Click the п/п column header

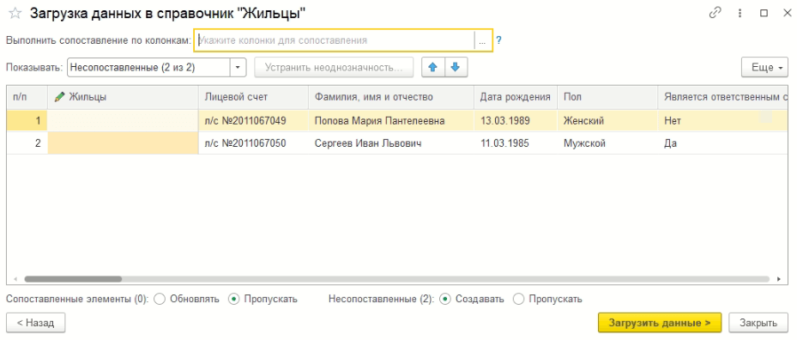pos(27,97)
